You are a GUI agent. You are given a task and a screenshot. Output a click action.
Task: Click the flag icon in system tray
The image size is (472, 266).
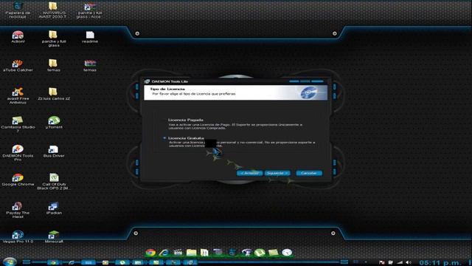pyautogui.click(x=382, y=263)
